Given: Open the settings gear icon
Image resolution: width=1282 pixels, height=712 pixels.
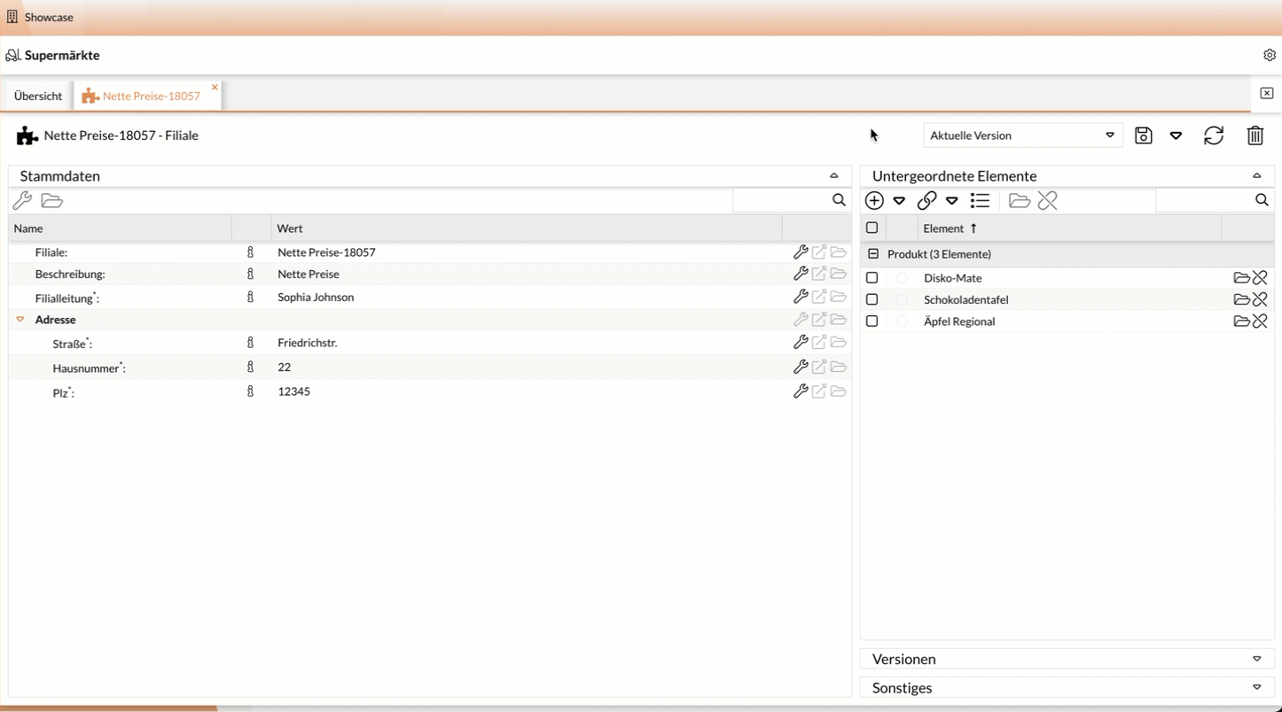Looking at the screenshot, I should pos(1269,55).
